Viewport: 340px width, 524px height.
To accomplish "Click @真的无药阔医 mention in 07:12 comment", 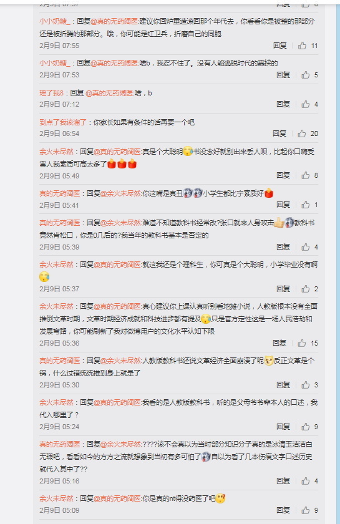I will click(x=109, y=93).
